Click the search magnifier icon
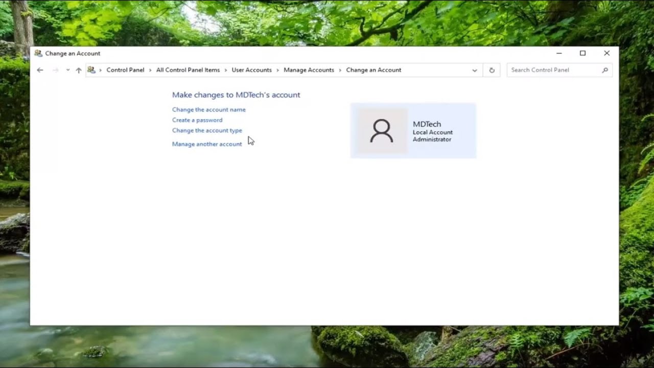 605,70
